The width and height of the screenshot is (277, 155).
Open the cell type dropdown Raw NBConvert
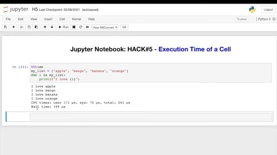[x=105, y=28]
